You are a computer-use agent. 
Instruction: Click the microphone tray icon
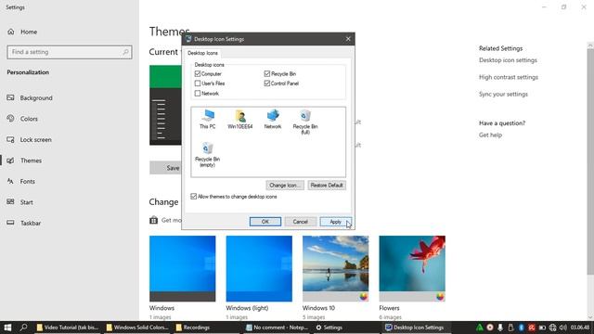click(x=500, y=328)
